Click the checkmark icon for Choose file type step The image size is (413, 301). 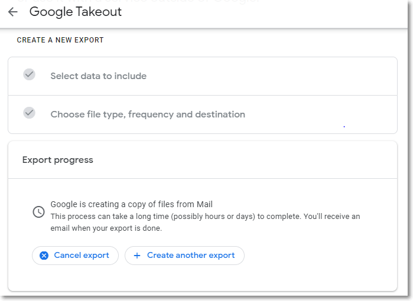pyautogui.click(x=29, y=113)
